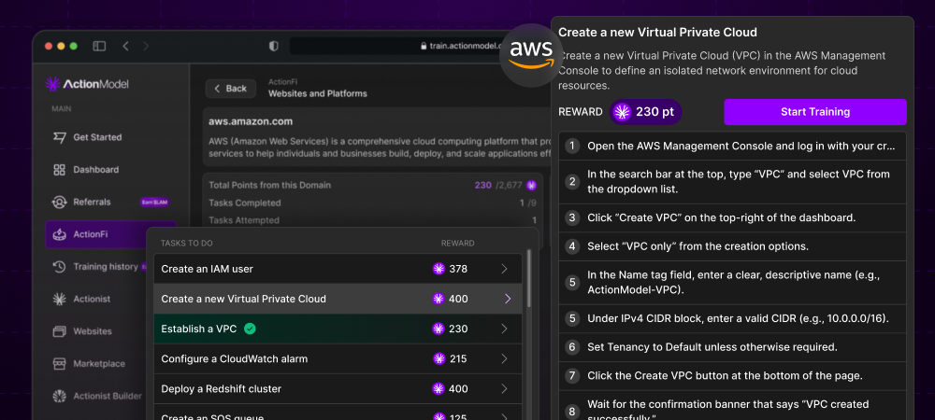Click the Start Training button
This screenshot has height=420, width=935.
tap(815, 112)
